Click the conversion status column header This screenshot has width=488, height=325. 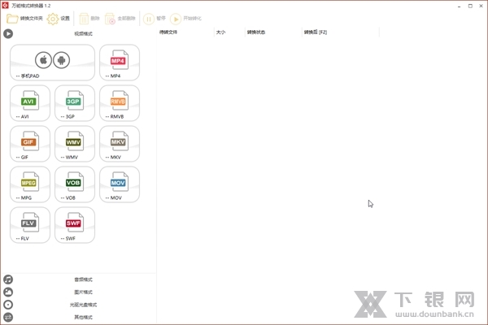point(273,32)
